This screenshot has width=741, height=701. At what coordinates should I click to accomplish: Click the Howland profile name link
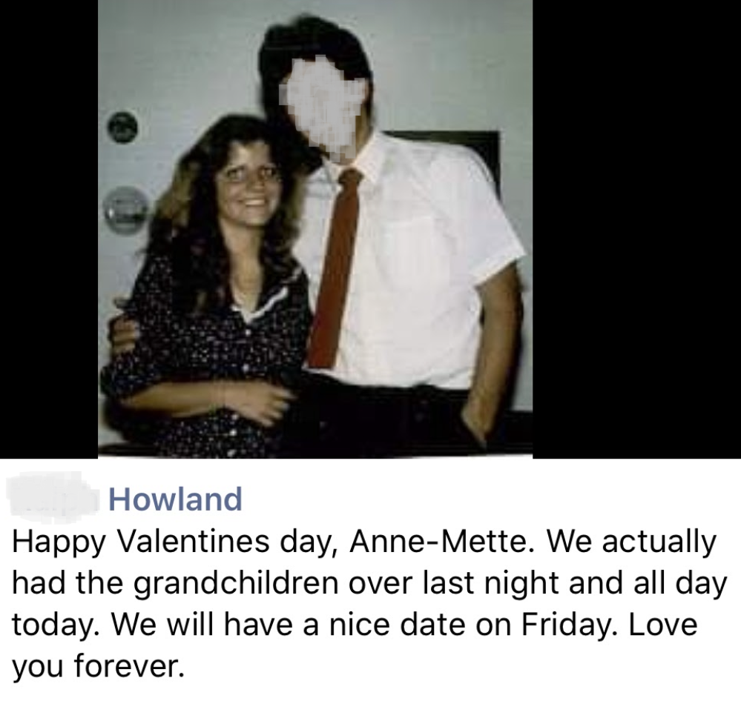tap(176, 499)
